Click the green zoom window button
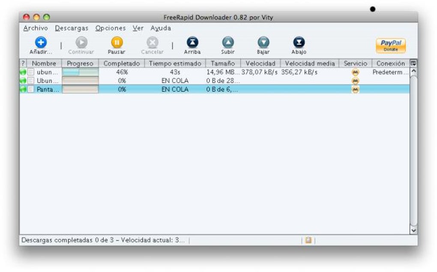This screenshot has width=437, height=272. (x=47, y=17)
